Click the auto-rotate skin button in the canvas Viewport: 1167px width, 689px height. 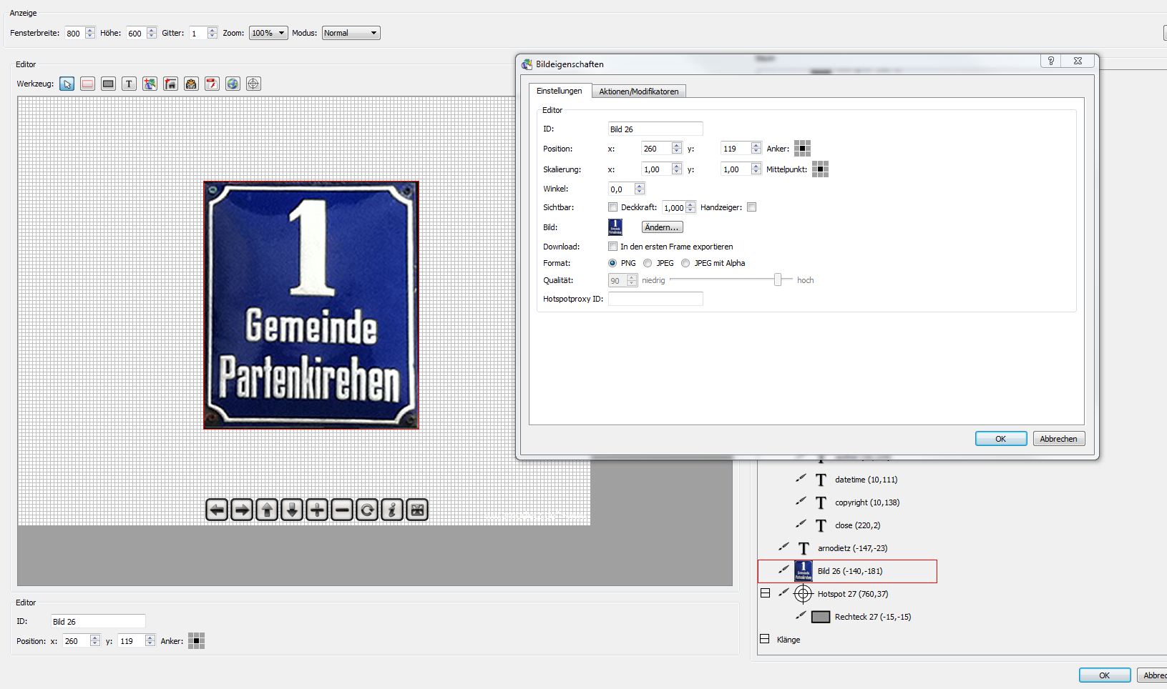tap(367, 510)
